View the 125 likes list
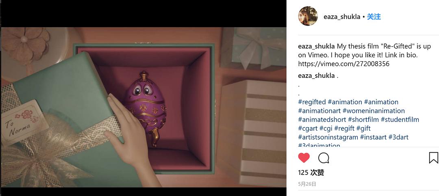 click(311, 173)
